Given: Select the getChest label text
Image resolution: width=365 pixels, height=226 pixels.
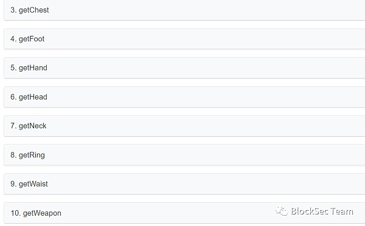Looking at the screenshot, I should click(33, 10).
